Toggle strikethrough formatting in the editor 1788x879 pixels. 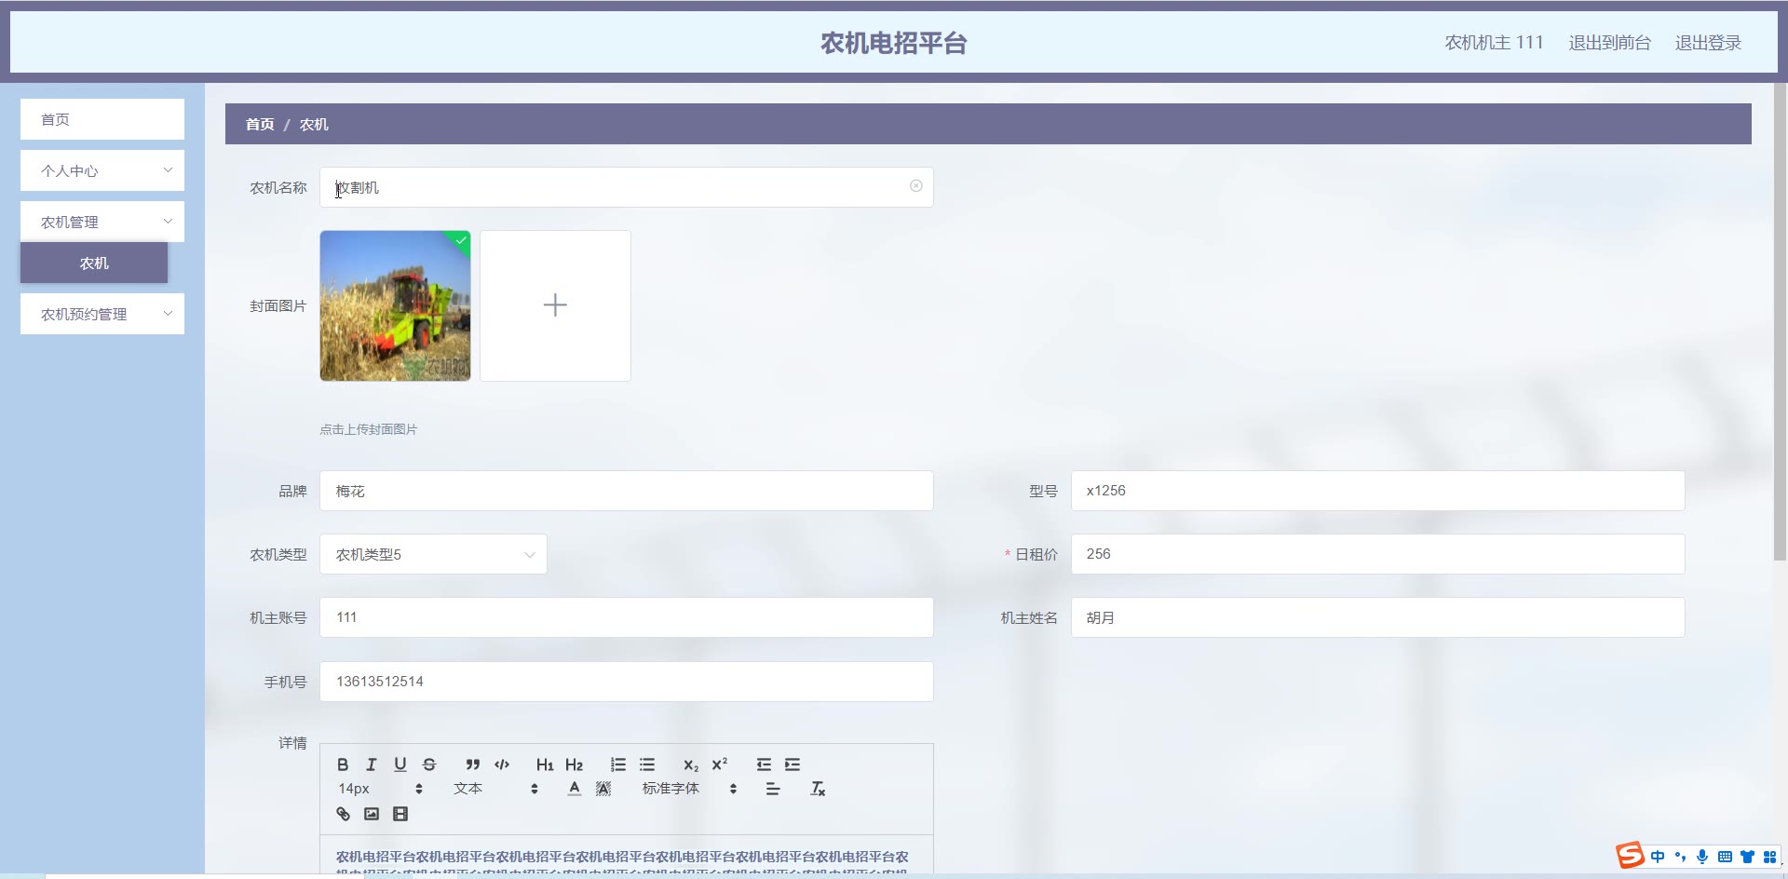click(x=429, y=764)
